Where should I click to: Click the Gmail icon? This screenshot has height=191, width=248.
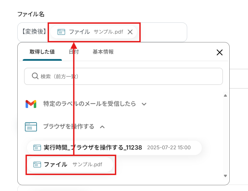click(x=31, y=104)
